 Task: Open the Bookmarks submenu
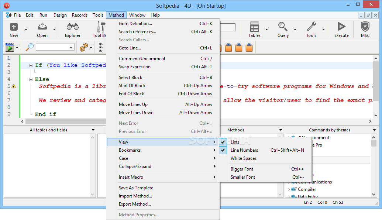(163, 150)
